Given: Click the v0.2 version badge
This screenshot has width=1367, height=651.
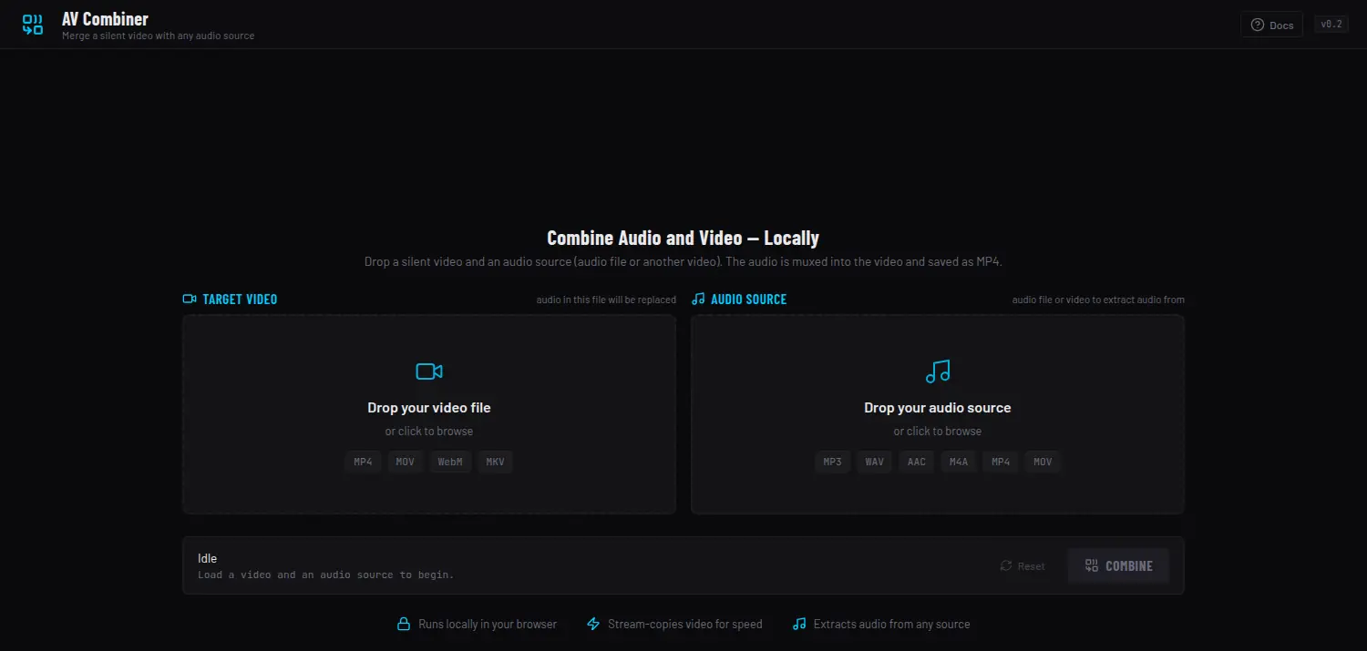Looking at the screenshot, I should coord(1331,25).
